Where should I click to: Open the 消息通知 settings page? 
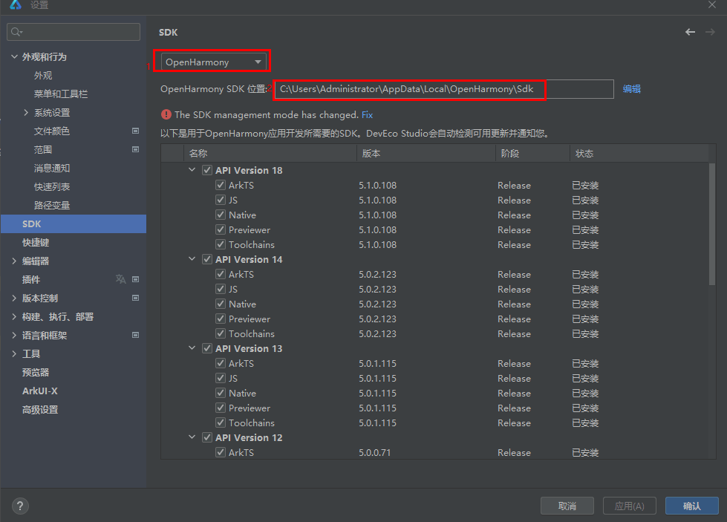pos(52,168)
